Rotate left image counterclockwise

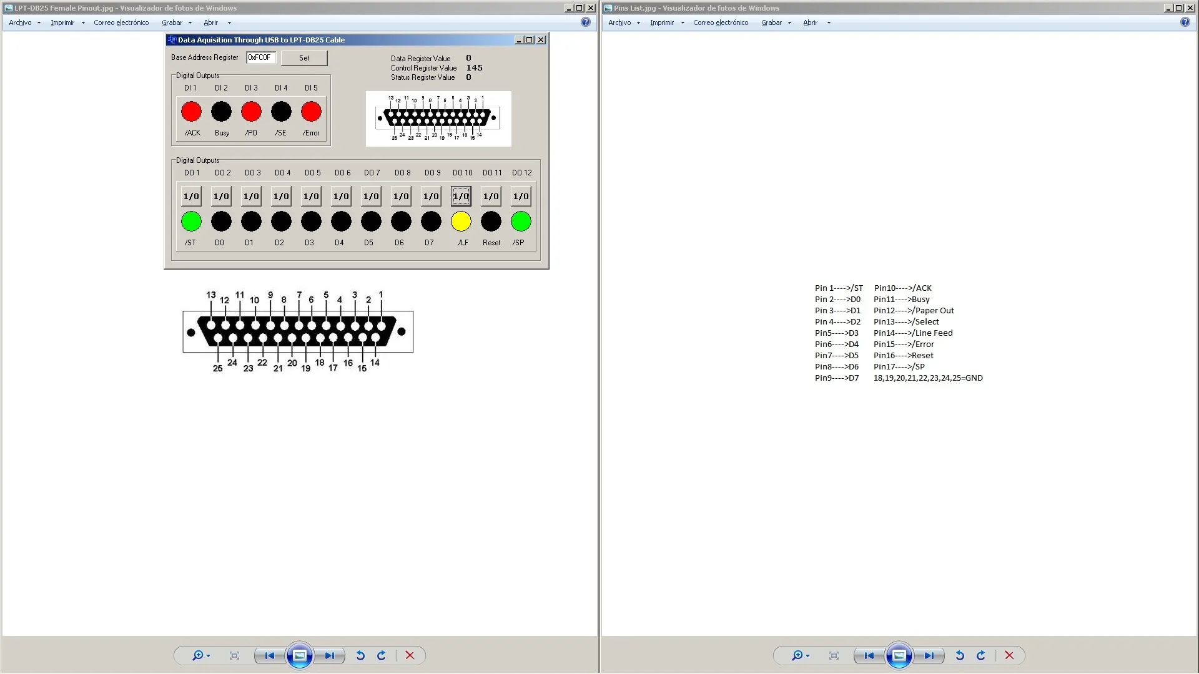(360, 655)
